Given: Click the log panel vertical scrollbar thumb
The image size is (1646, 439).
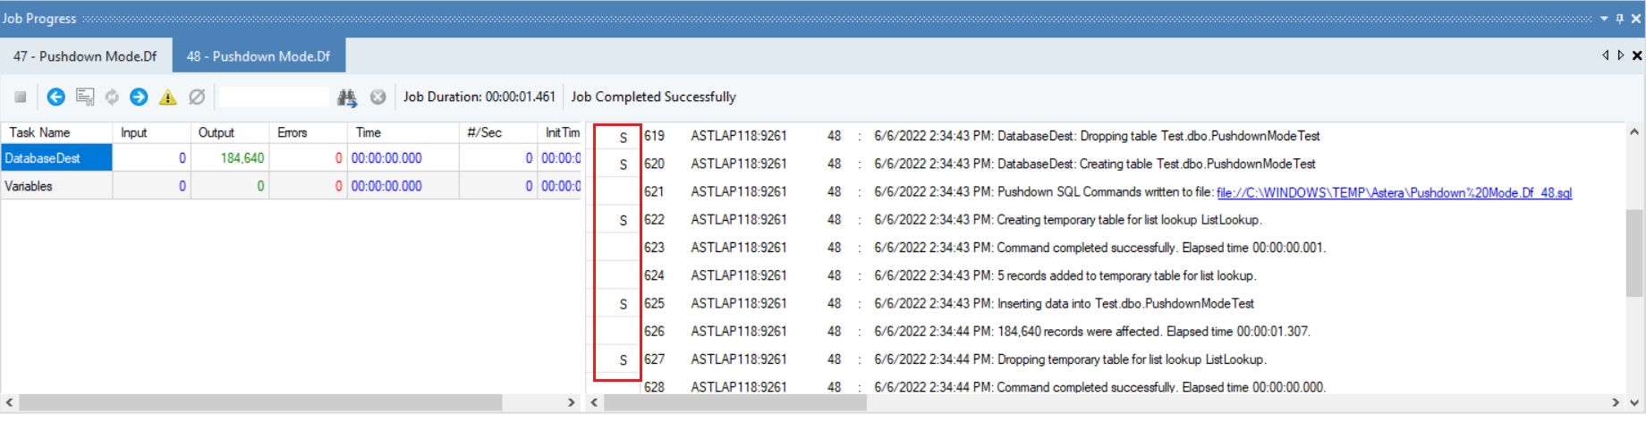Looking at the screenshot, I should (1634, 253).
